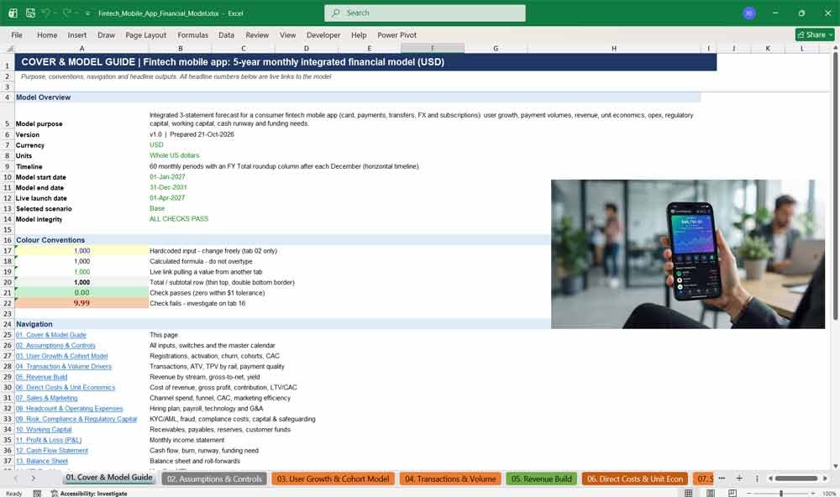The image size is (840, 497).
Task: Select the ALL CHECKS PASS cell
Action: 179,219
